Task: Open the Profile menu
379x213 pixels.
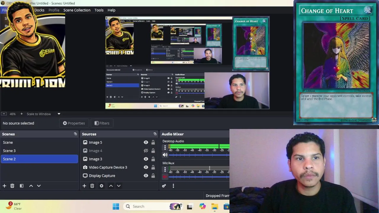Action: [x=54, y=10]
